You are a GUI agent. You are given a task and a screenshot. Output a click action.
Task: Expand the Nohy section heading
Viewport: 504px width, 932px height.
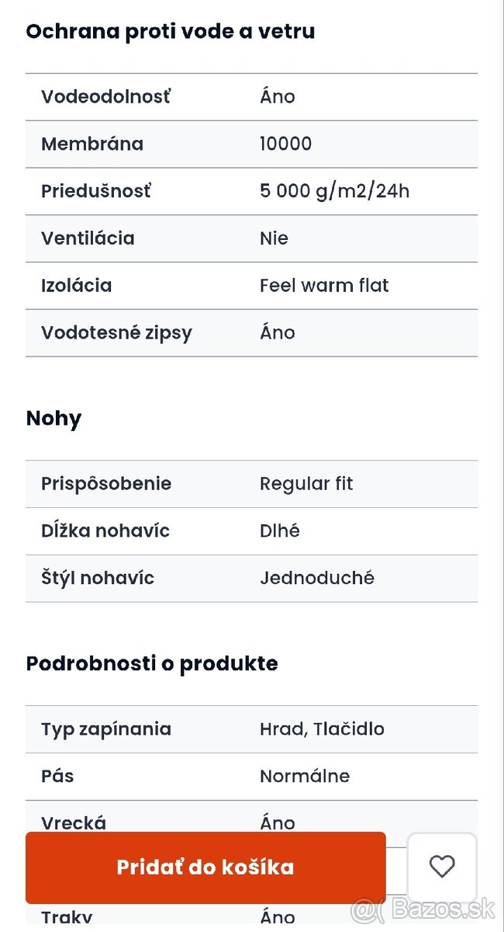(x=54, y=419)
